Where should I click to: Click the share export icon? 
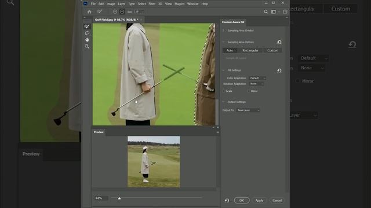coord(285,12)
